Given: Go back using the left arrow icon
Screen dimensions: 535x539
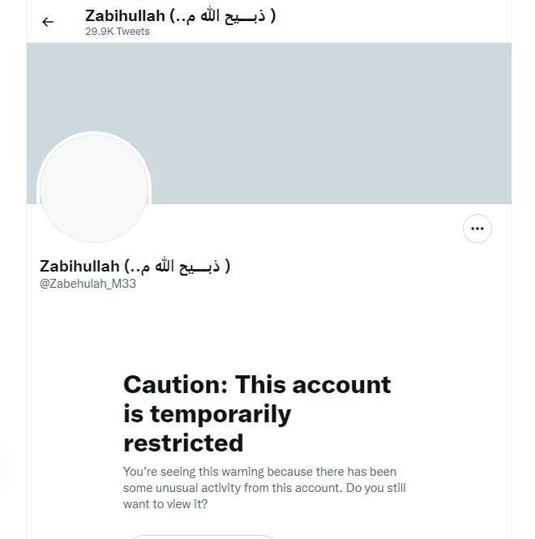Looking at the screenshot, I should 48,22.
